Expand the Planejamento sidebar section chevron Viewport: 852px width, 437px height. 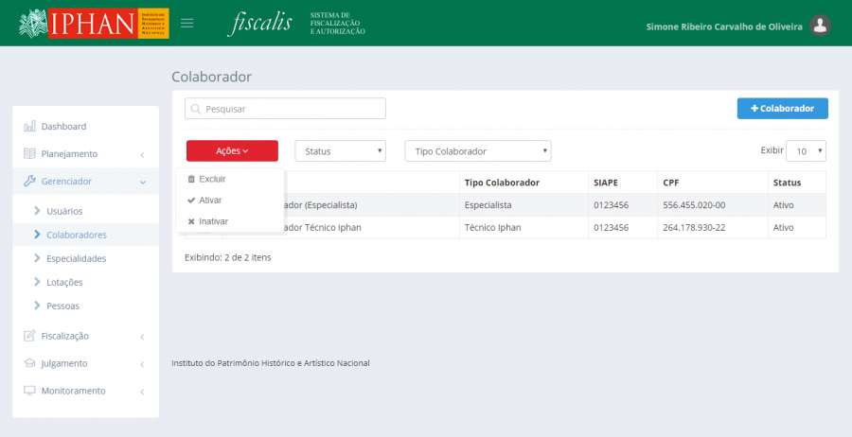click(x=141, y=154)
